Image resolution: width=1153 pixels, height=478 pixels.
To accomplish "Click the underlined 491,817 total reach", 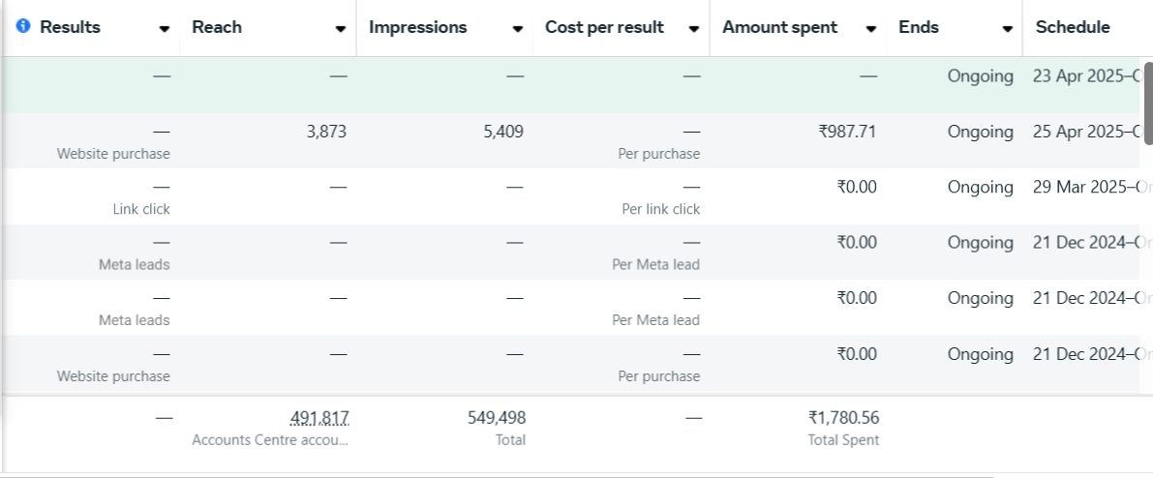I will pyautogui.click(x=319, y=418).
